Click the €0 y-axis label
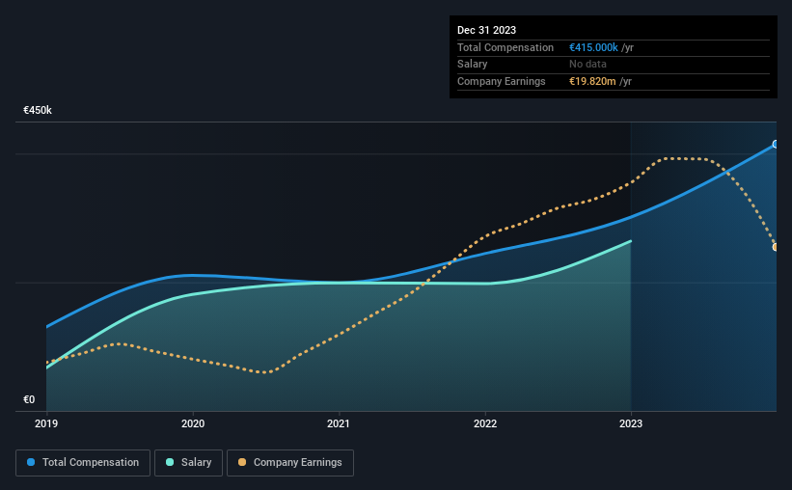 tap(29, 399)
